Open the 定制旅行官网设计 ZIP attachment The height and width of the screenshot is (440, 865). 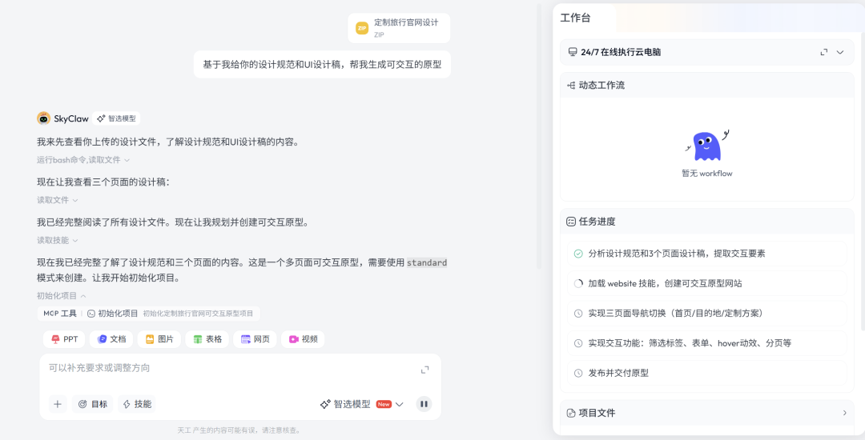[x=399, y=28]
